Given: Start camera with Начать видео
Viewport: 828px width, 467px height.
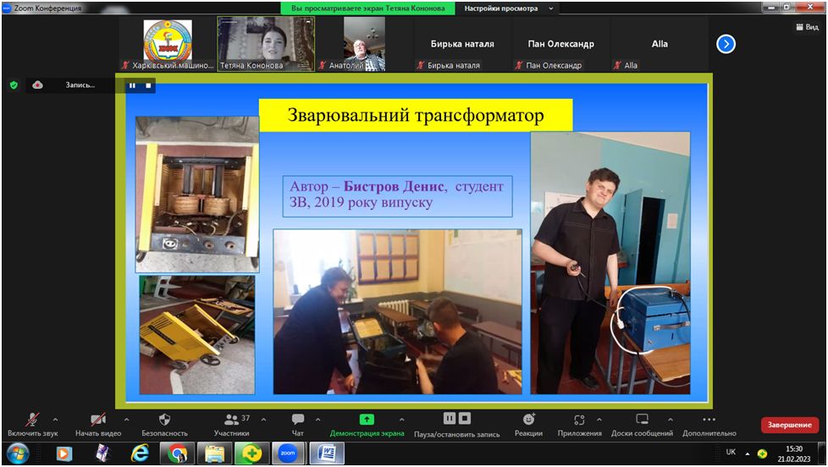Looking at the screenshot, I should pos(98,425).
